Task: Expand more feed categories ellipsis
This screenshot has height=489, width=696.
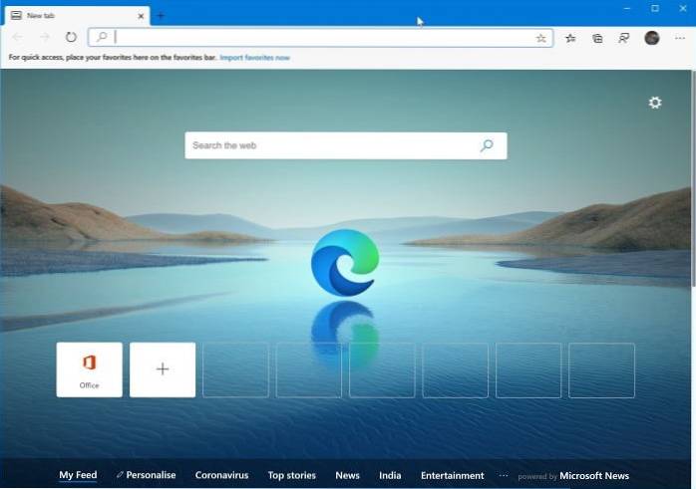Action: tap(503, 475)
